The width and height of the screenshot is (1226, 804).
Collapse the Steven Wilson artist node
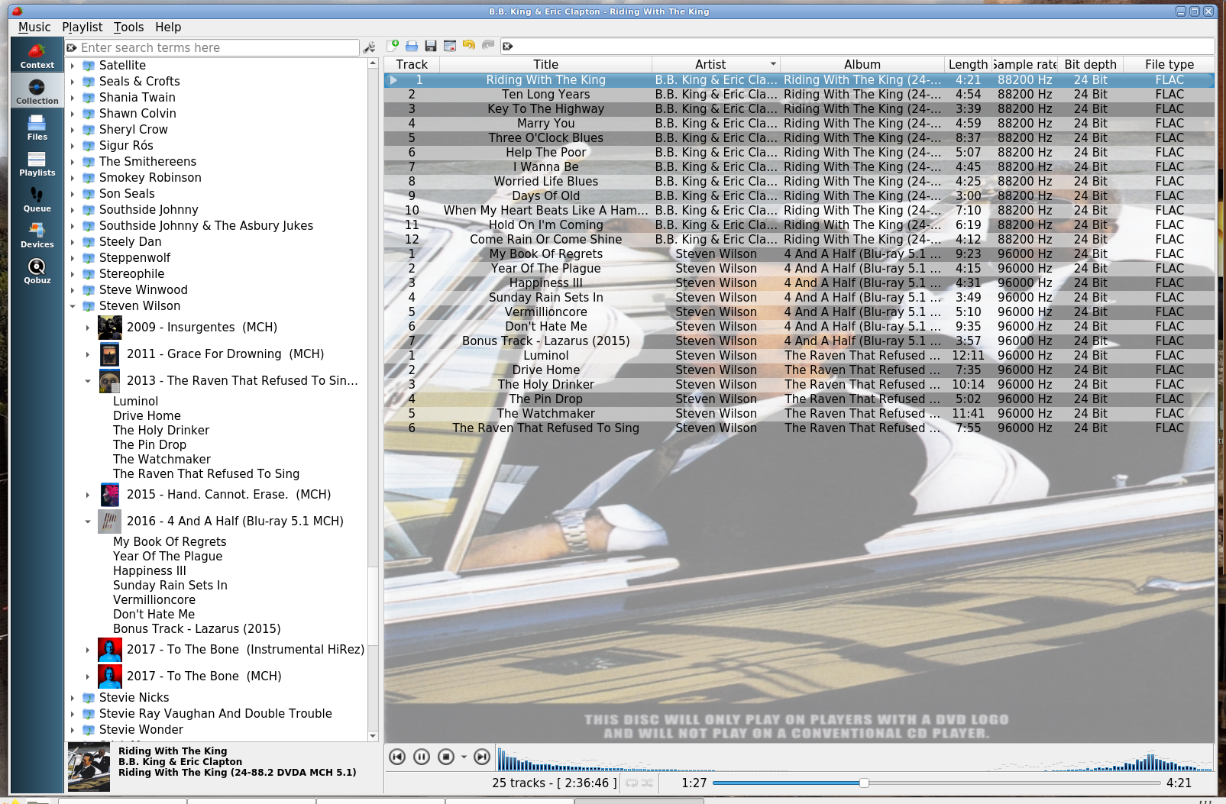coord(73,306)
